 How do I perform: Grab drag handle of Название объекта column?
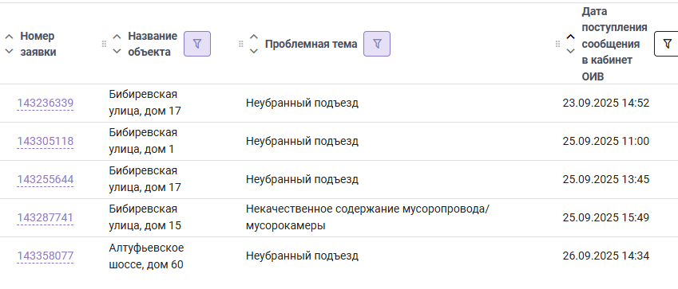click(x=104, y=44)
